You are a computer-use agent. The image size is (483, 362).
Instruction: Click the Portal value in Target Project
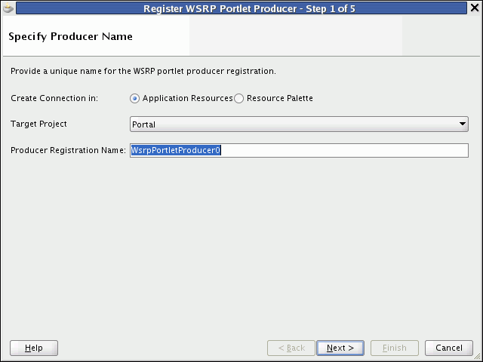coord(143,124)
